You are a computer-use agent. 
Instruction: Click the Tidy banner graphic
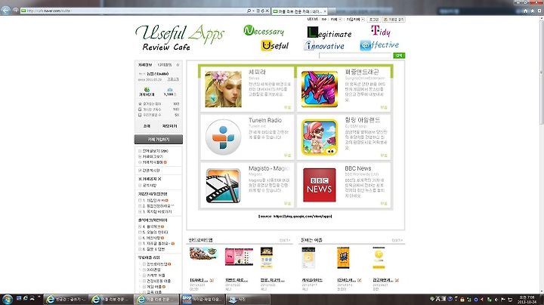[x=381, y=31]
